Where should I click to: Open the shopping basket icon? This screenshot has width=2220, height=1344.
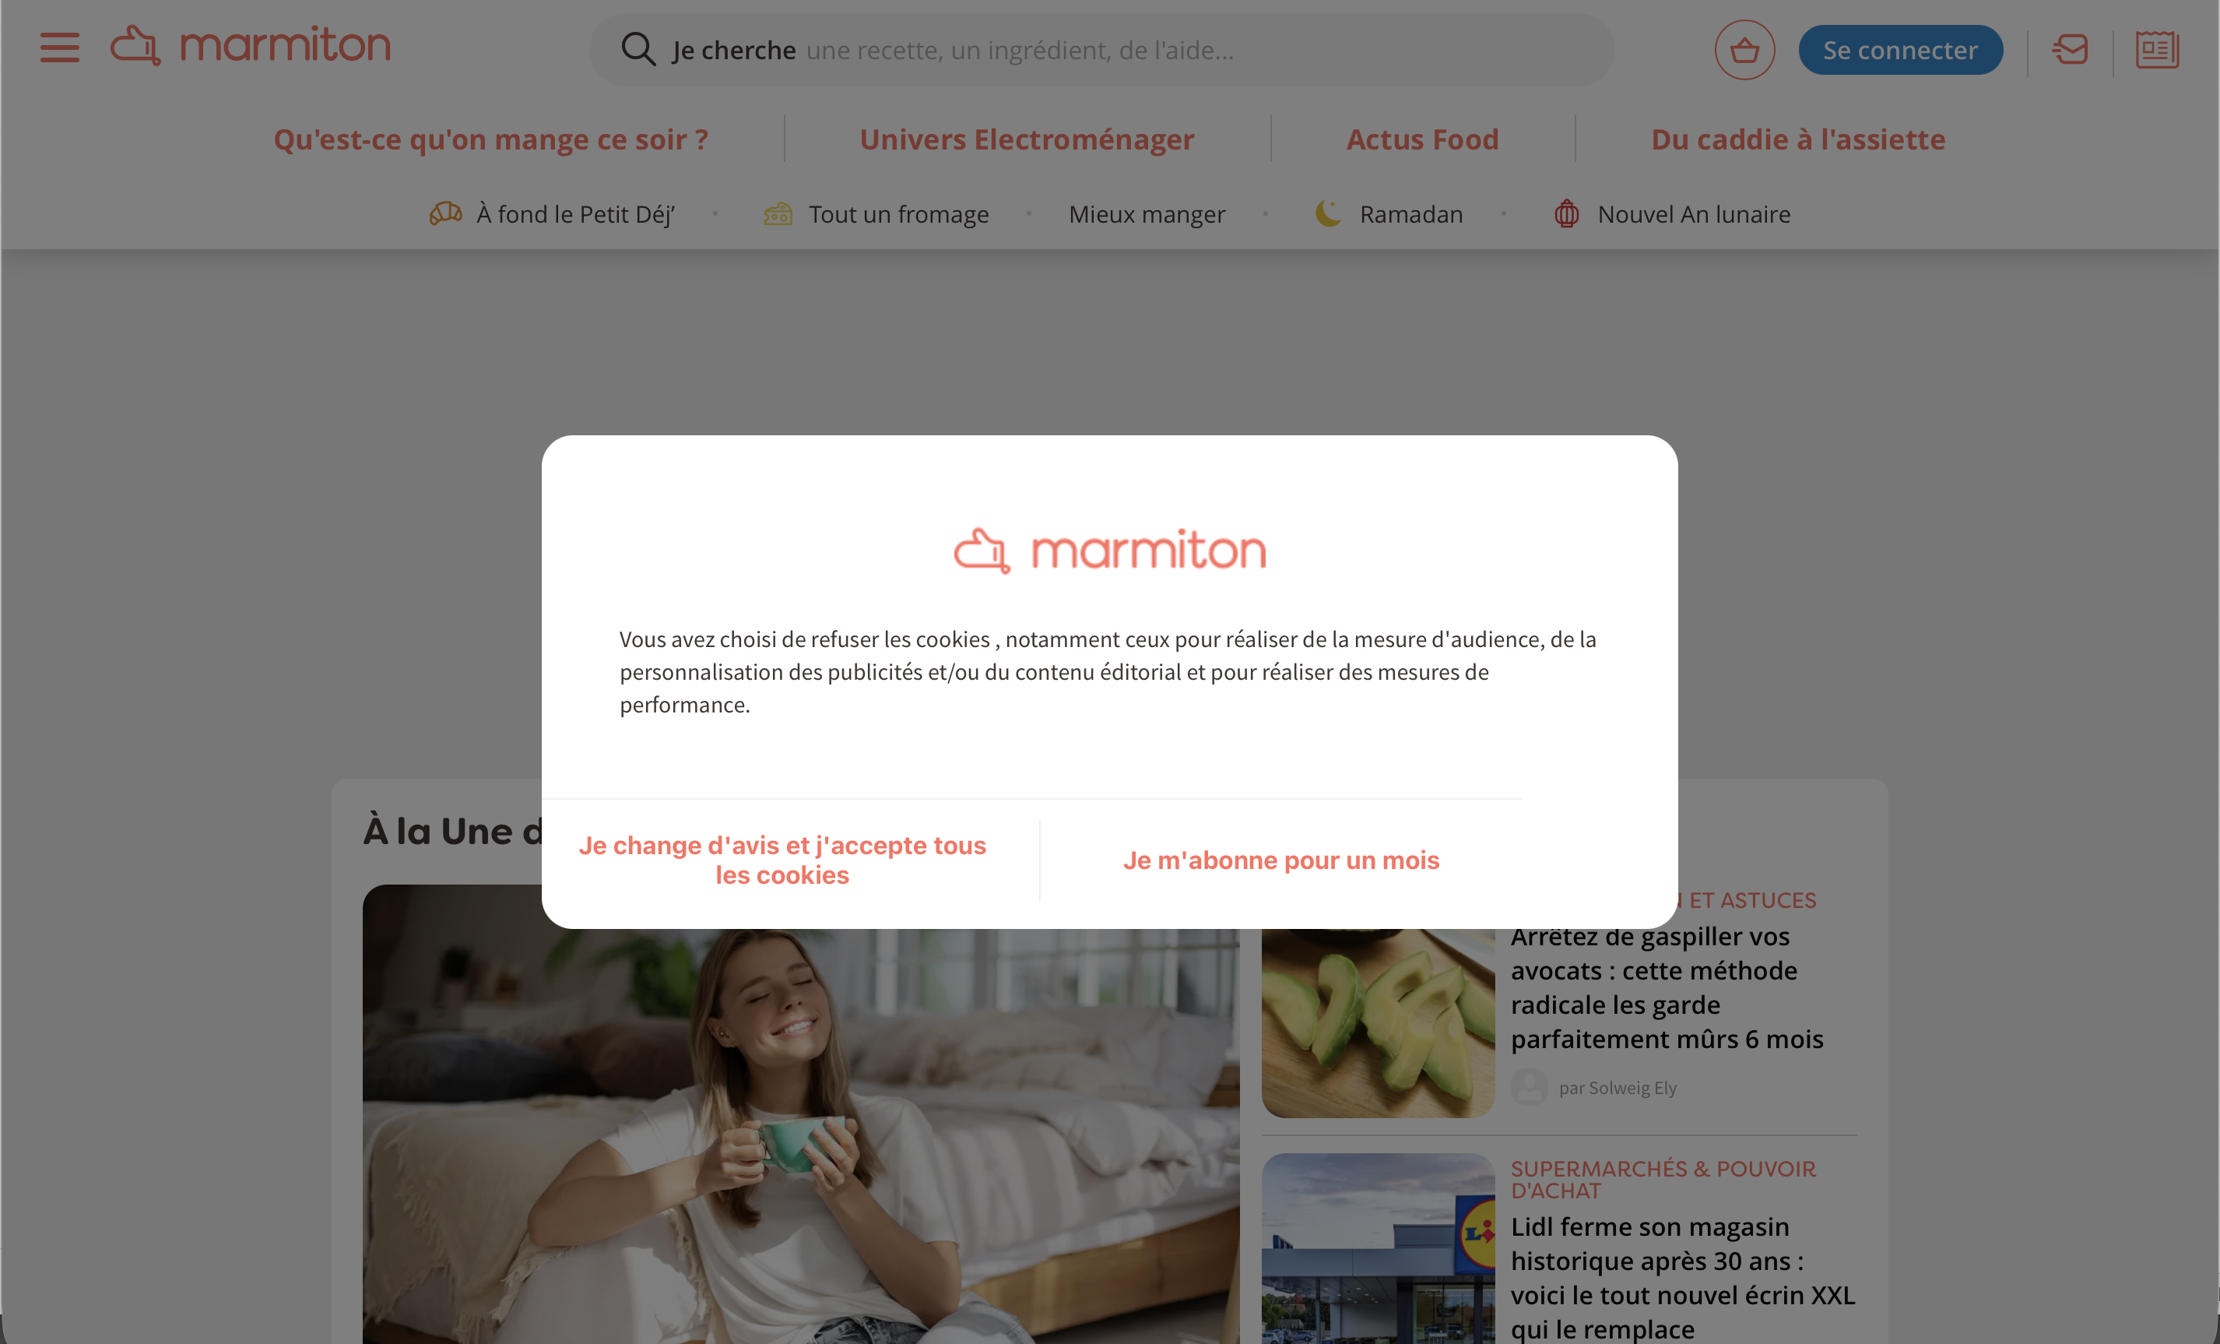pos(1744,50)
